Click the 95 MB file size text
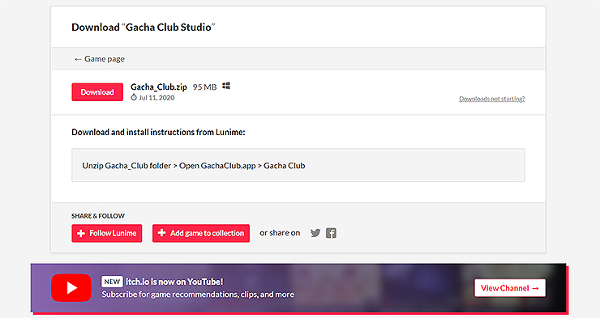 click(x=204, y=87)
